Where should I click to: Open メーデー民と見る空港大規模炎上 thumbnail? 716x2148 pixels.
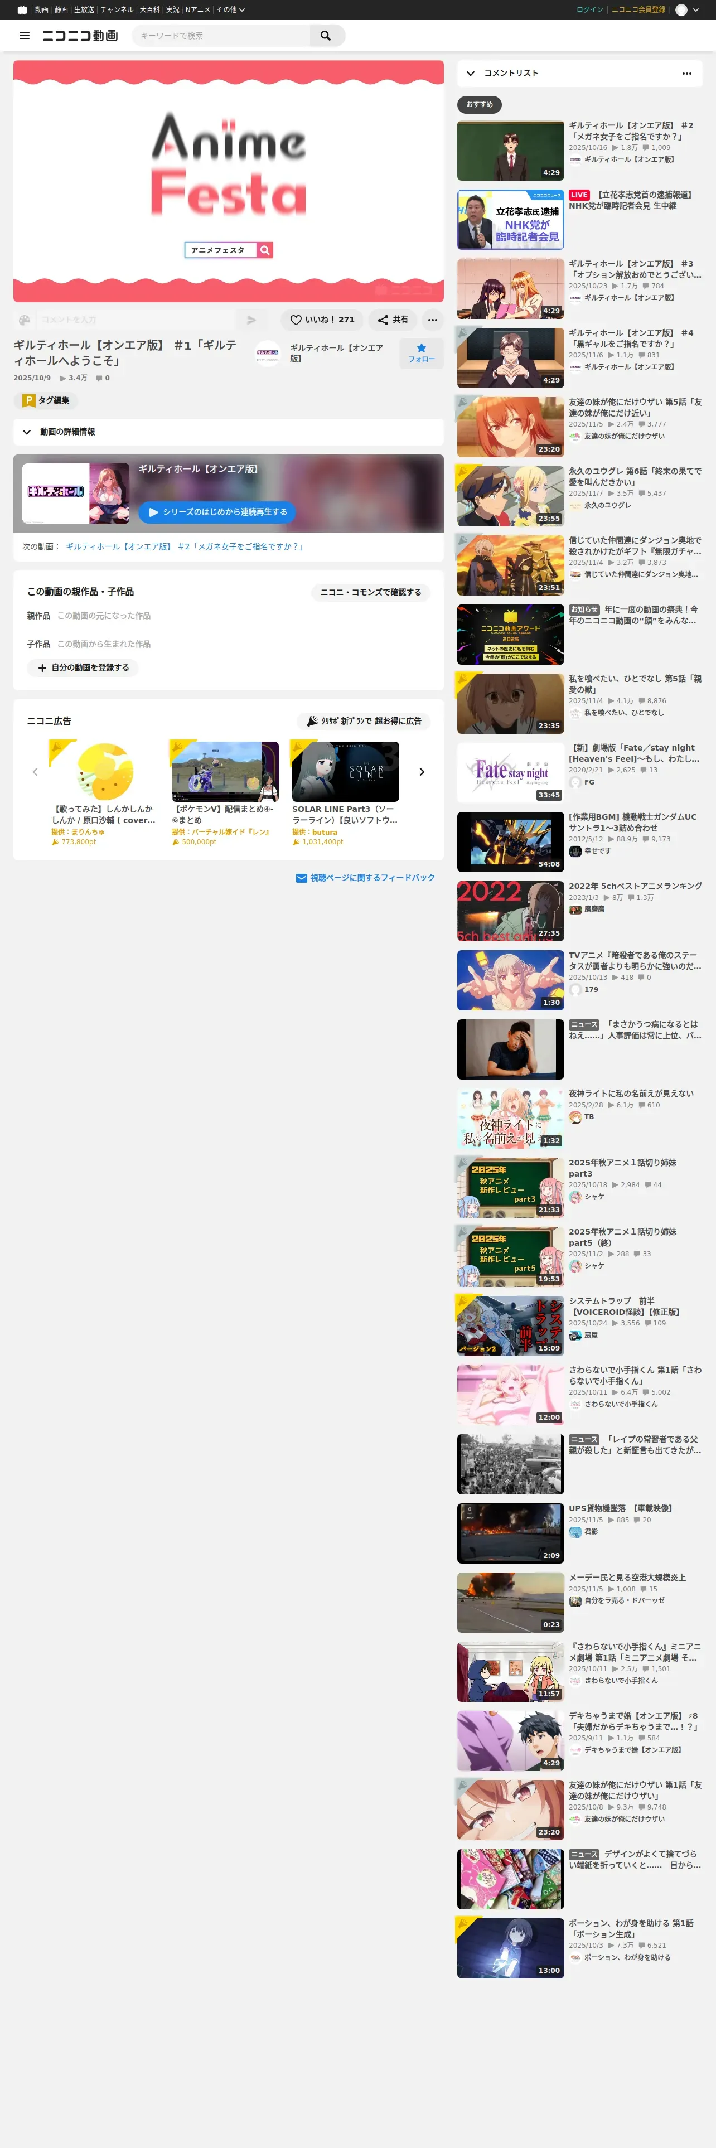[x=510, y=1603]
